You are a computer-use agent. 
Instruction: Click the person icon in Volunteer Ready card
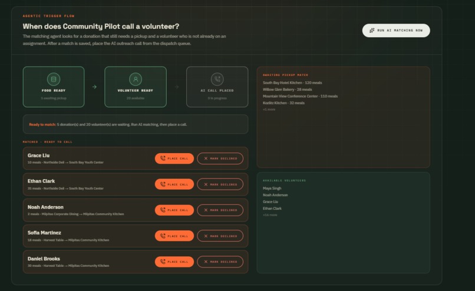pos(136,80)
